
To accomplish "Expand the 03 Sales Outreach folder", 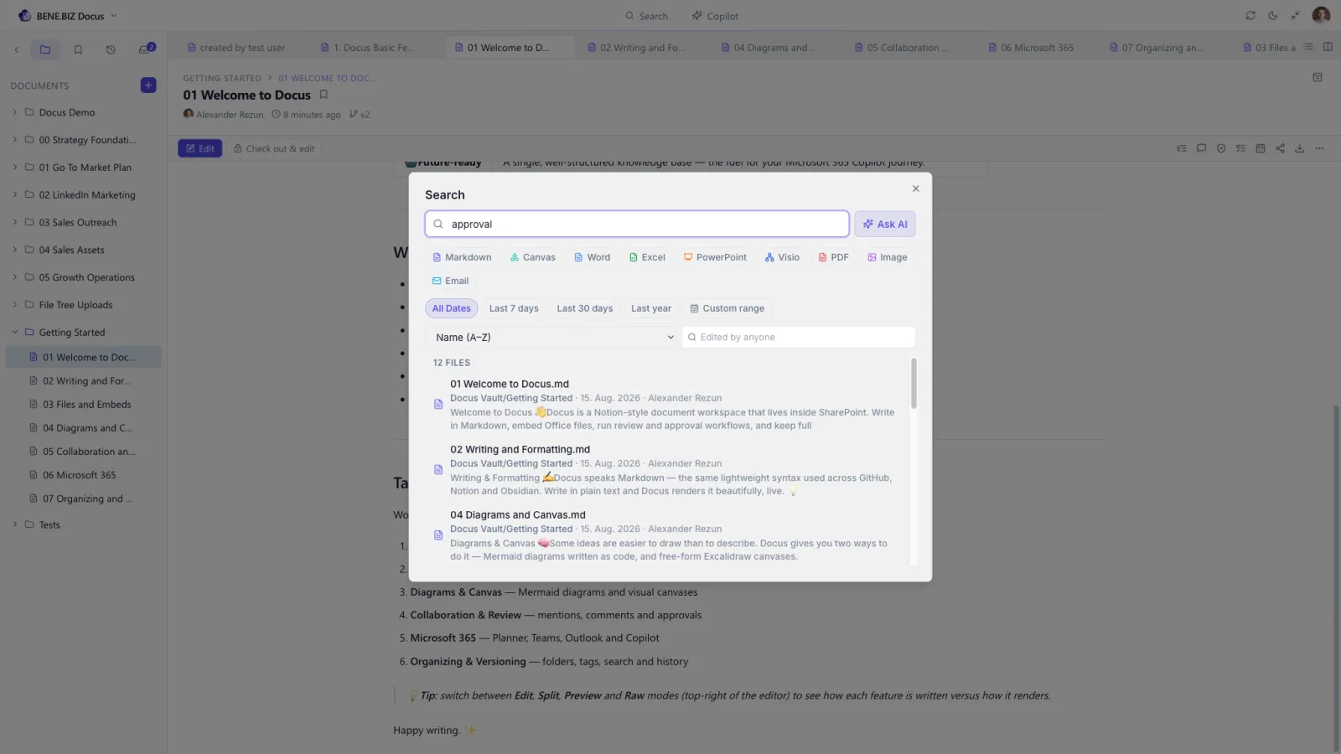I will [15, 223].
